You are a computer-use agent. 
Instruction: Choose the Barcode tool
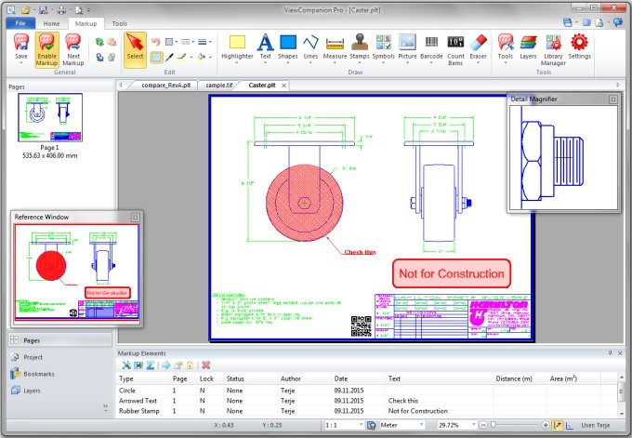tap(432, 43)
